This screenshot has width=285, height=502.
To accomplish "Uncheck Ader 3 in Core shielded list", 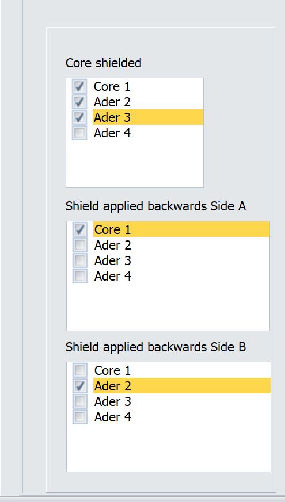I will pos(79,117).
